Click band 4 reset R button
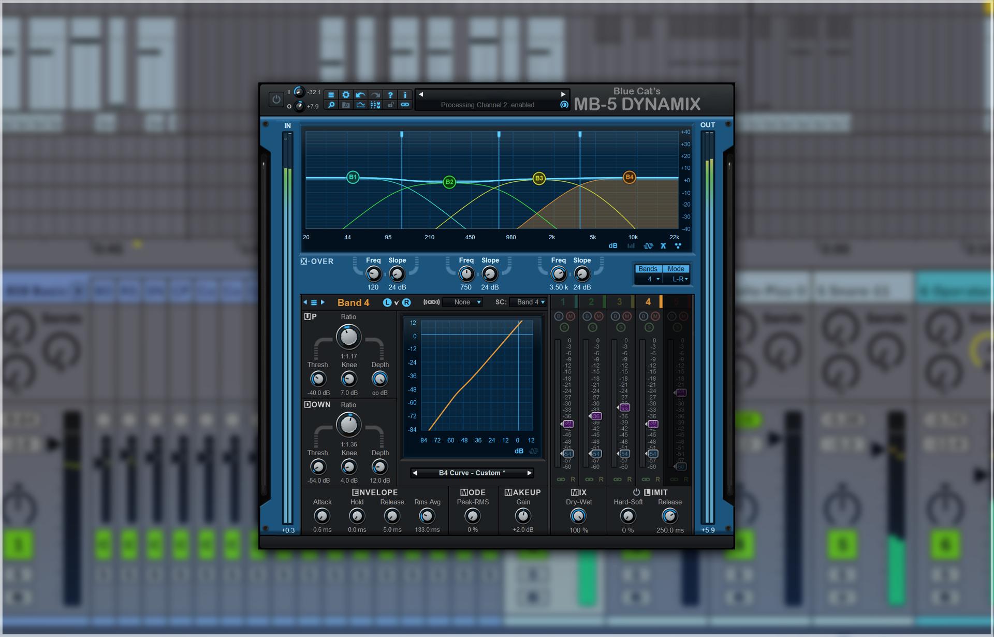 click(657, 480)
